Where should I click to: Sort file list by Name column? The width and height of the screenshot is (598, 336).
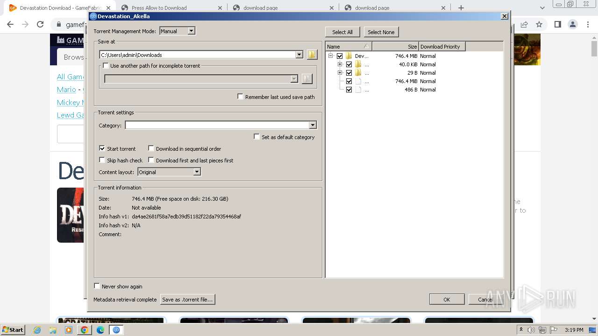(x=349, y=46)
